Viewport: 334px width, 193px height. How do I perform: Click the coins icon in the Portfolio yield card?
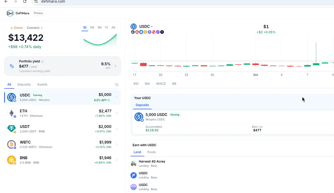[x=12, y=66]
